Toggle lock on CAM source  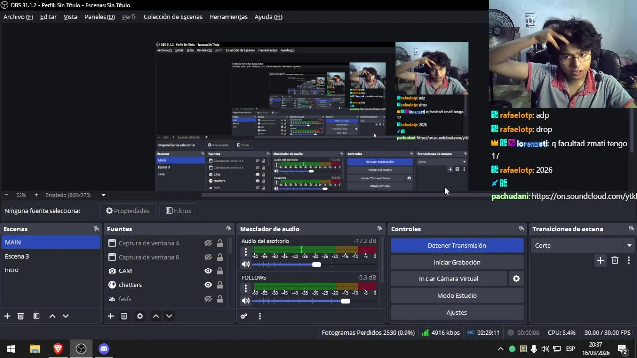tap(220, 271)
